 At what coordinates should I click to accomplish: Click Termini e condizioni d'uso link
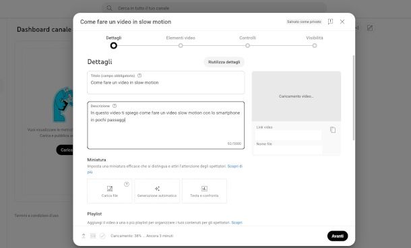pyautogui.click(x=36, y=216)
